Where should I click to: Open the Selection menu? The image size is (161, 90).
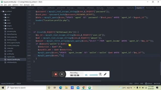(15, 5)
